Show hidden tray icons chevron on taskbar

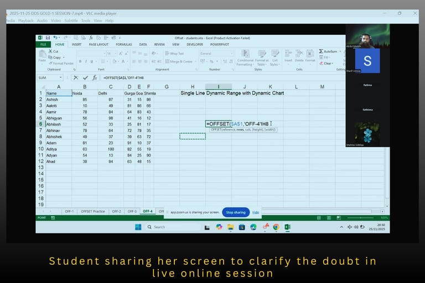[x=341, y=227]
